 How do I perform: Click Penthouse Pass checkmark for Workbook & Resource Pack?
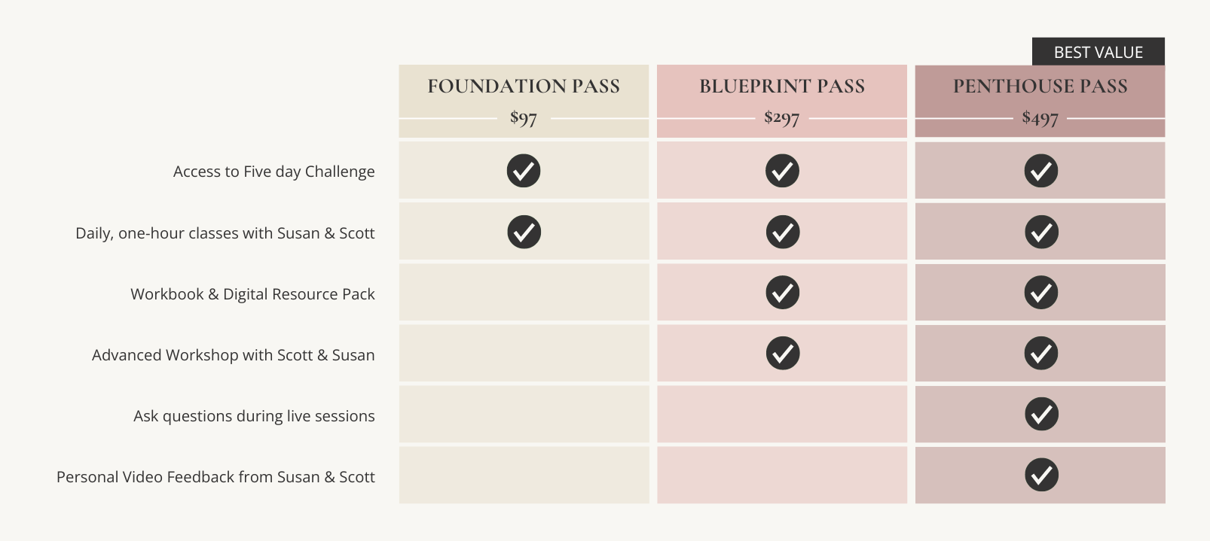click(x=1040, y=293)
